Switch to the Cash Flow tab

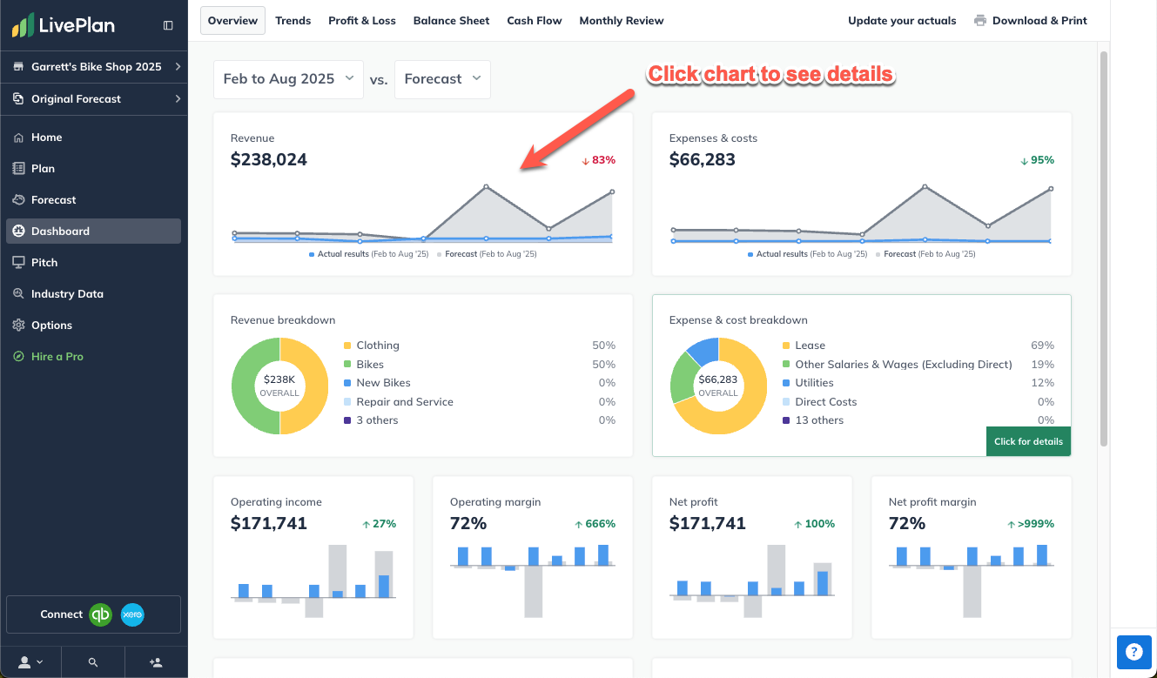534,20
